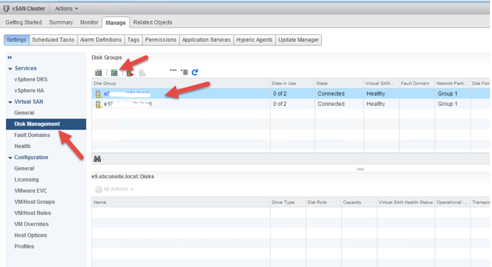Collapse the Services section triangle
The height and width of the screenshot is (267, 492).
[11, 68]
